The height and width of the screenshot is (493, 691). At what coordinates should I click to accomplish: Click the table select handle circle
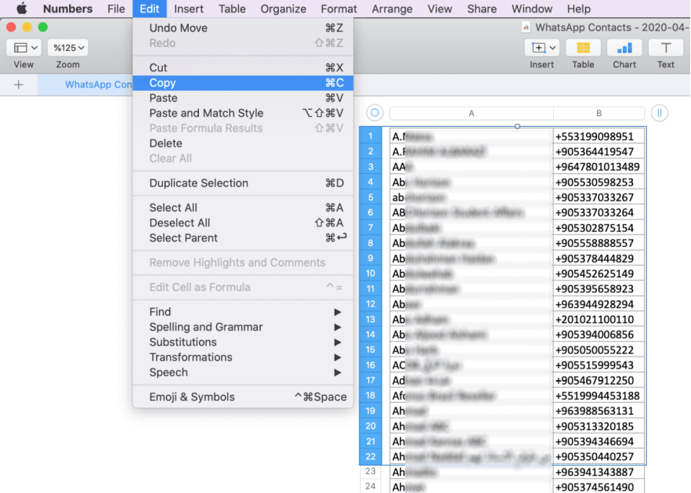pos(374,113)
